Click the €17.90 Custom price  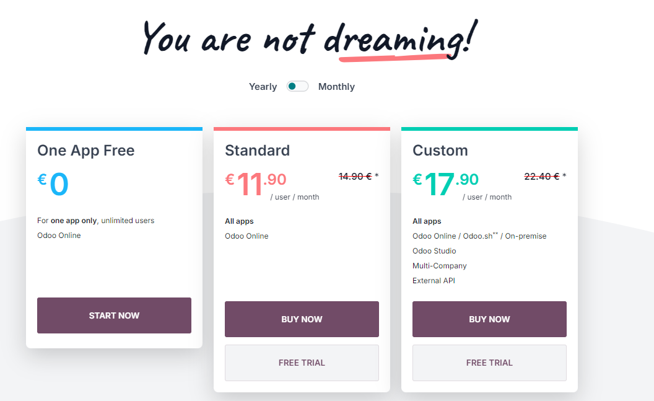point(445,184)
